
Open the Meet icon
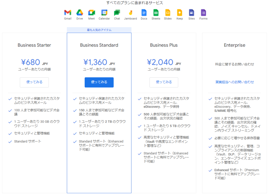[91, 13]
